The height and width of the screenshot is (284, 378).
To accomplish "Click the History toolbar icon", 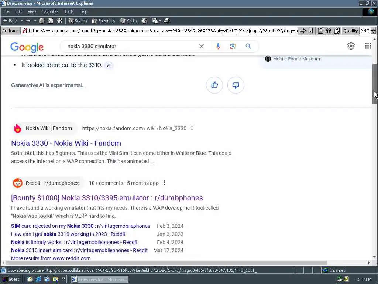I will click(x=144, y=21).
